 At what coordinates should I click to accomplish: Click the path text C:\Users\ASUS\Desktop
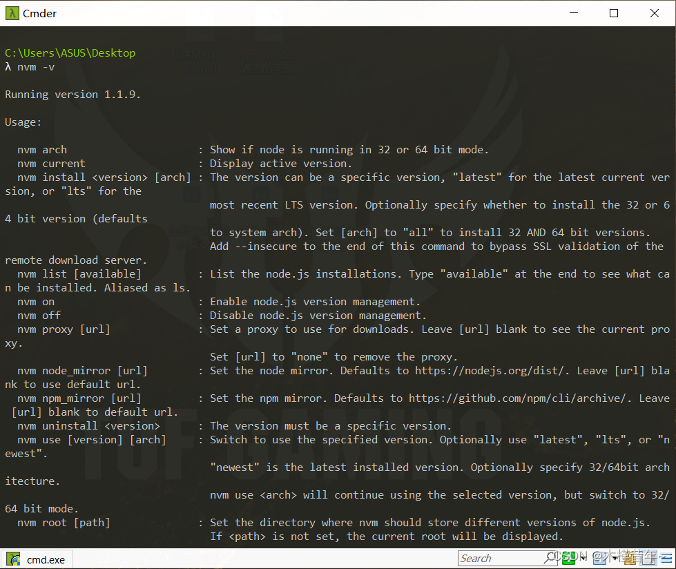pyautogui.click(x=70, y=53)
